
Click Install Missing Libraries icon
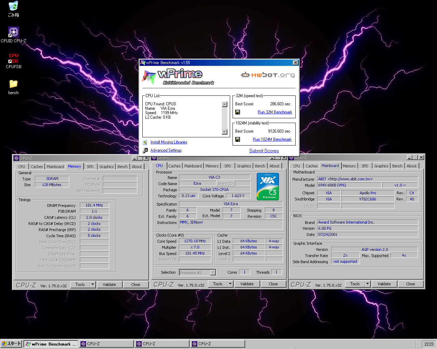click(145, 142)
